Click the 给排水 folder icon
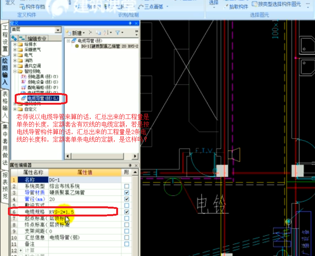Image resolution: width=315 pixels, height=256 pixels. coord(20,44)
